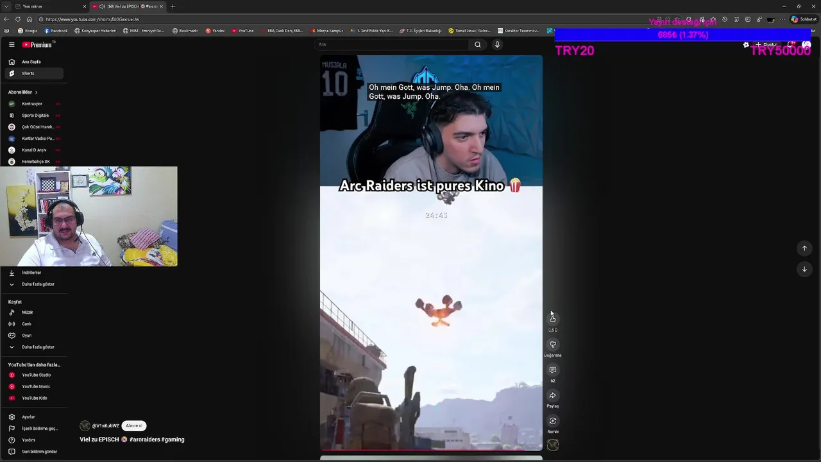Image resolution: width=821 pixels, height=462 pixels.
Task: Open the Short's sound source thumbnail
Action: (x=553, y=445)
